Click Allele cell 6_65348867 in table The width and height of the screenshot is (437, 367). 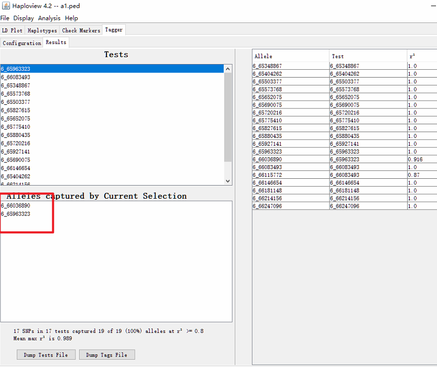point(291,66)
